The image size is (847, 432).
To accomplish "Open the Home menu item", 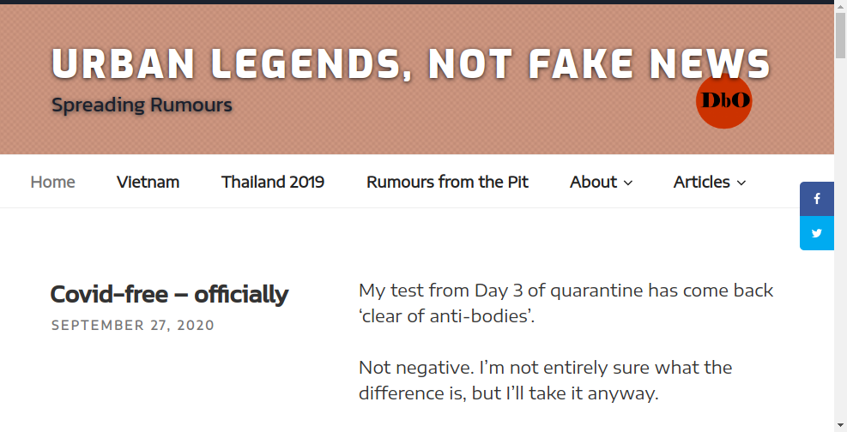I will click(x=52, y=182).
